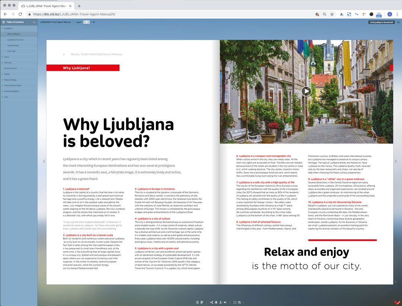402x306 pixels.
Task: Close the LJUBLJANA Travel Agent tab
Action: (70, 6)
